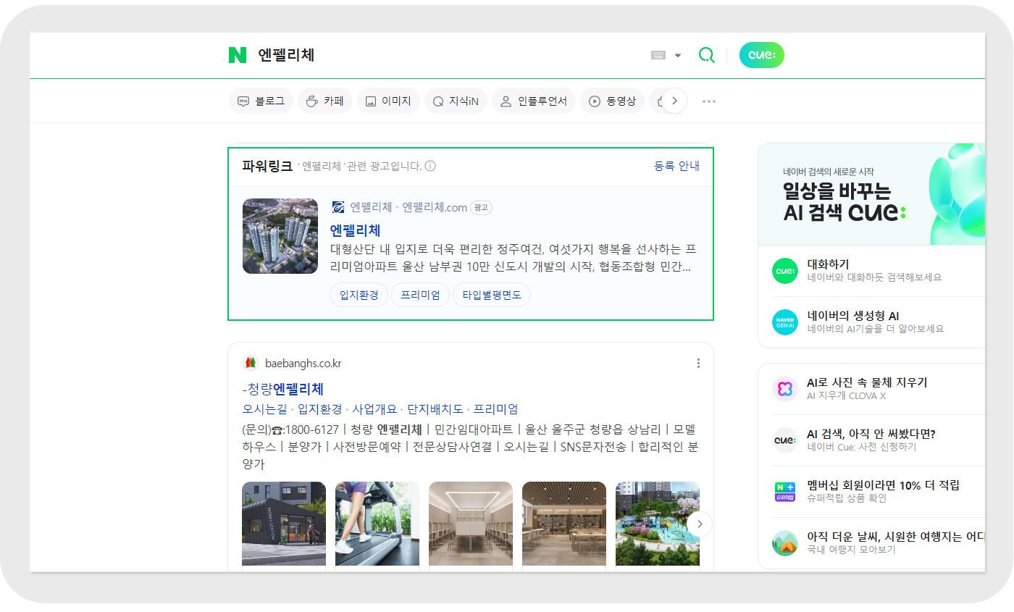The height and width of the screenshot is (612, 1014).
Task: Open the three-dot more tabs menu
Action: (x=709, y=101)
